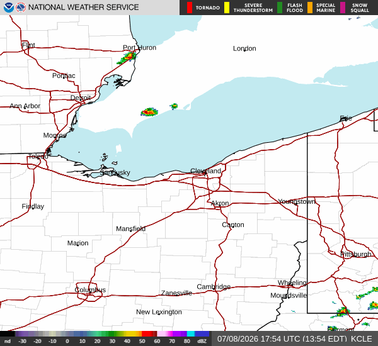378x346 pixels.
Task: Click the Canton city label
Action: pos(233,225)
